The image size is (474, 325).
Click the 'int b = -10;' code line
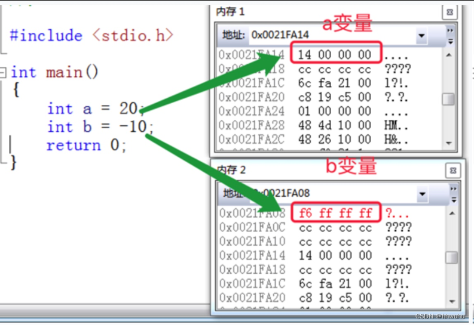click(x=100, y=126)
